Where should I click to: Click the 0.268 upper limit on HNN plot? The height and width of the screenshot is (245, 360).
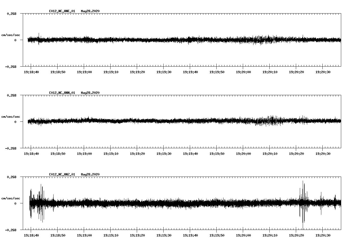pyautogui.click(x=11, y=95)
